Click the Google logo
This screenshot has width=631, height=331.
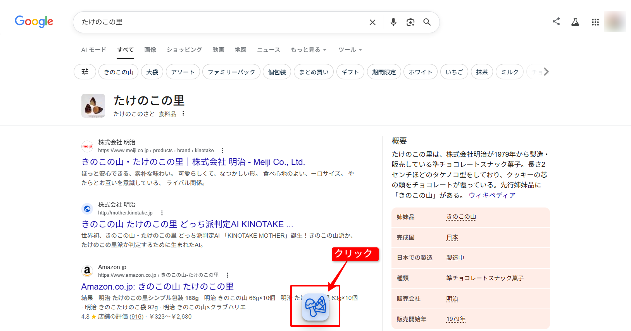pos(34,22)
